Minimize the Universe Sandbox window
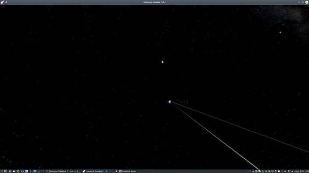 pyautogui.click(x=299, y=2)
